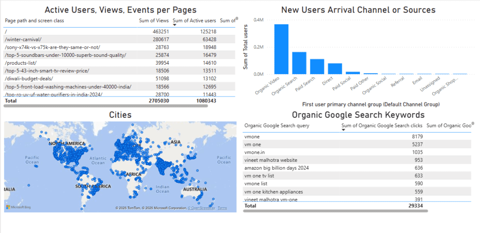Click views value 463251
The height and width of the screenshot is (233, 480).
161,31
